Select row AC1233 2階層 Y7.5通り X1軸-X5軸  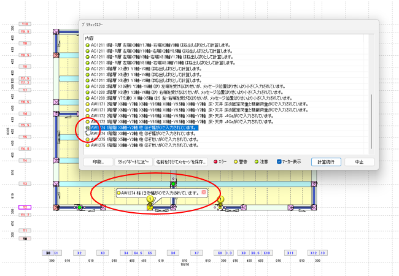(x=192, y=98)
